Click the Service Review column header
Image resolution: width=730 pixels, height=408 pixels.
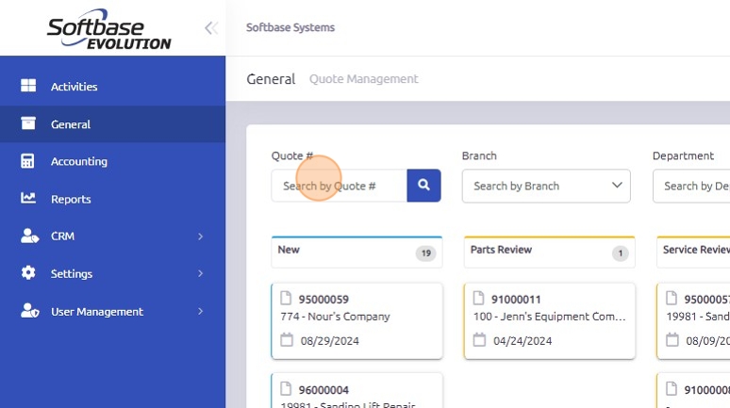(693, 252)
